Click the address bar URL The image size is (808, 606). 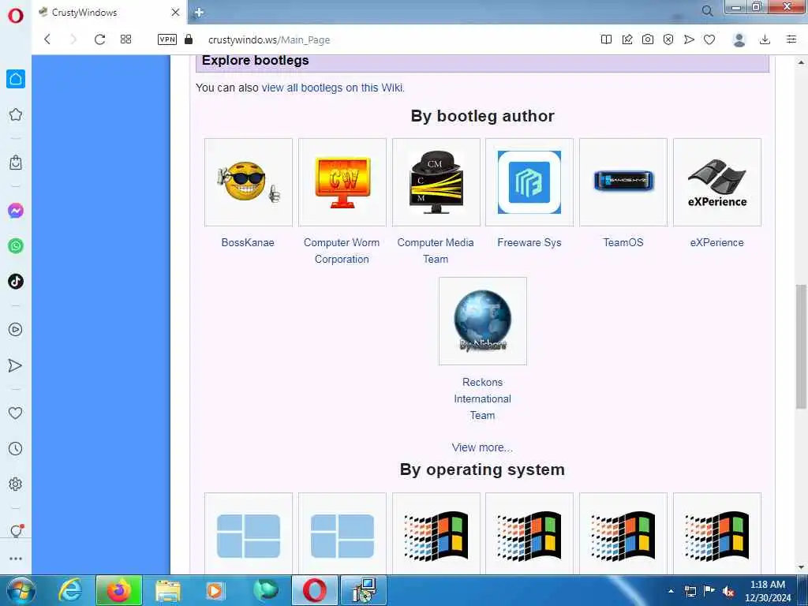269,39
